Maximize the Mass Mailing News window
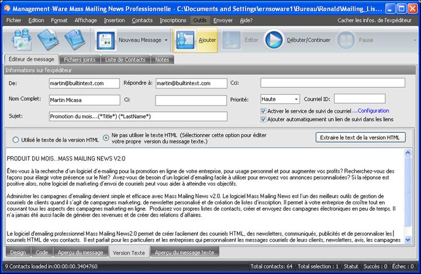This screenshot has width=421, height=274. [401, 9]
